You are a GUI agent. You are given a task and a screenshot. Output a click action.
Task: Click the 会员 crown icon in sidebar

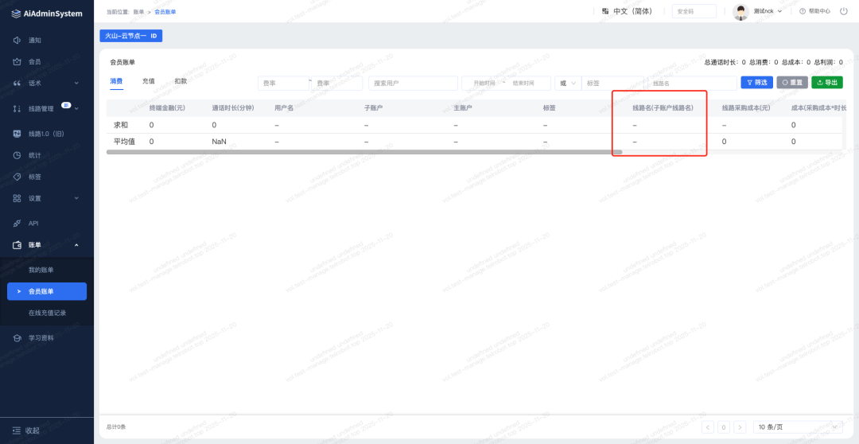pos(17,61)
